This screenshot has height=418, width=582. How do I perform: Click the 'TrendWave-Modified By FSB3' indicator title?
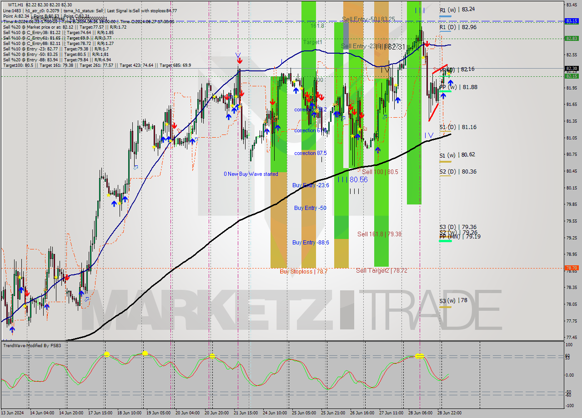click(x=32, y=346)
